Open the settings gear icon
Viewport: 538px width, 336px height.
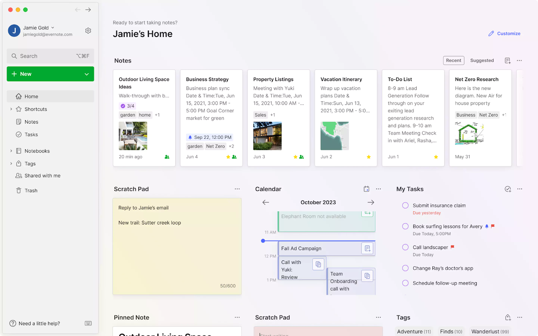(x=88, y=30)
